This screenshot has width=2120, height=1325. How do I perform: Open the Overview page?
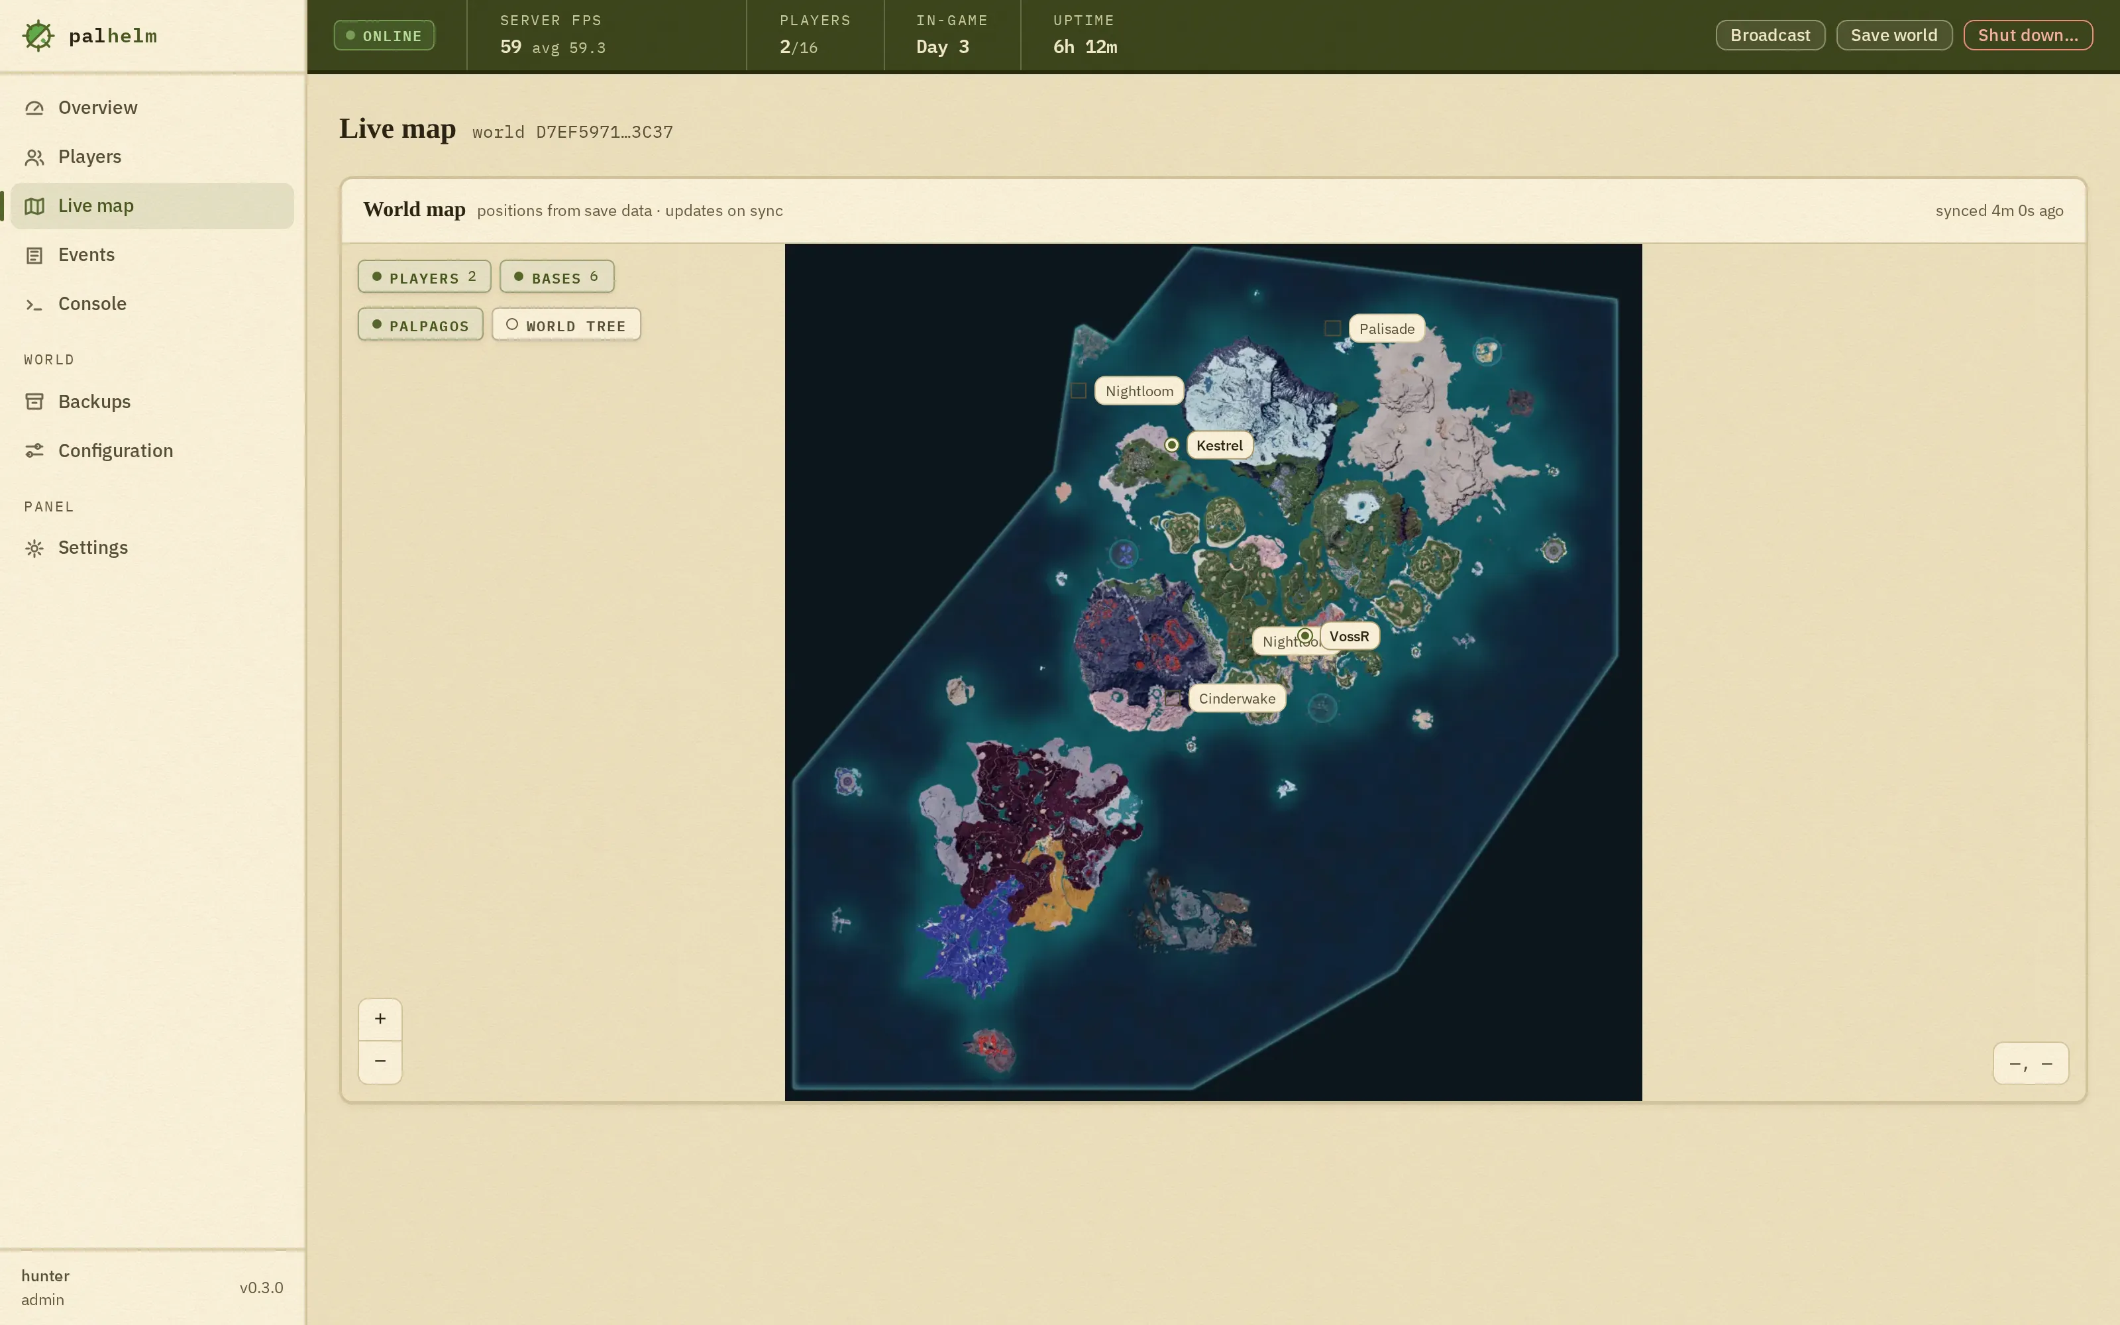(152, 108)
